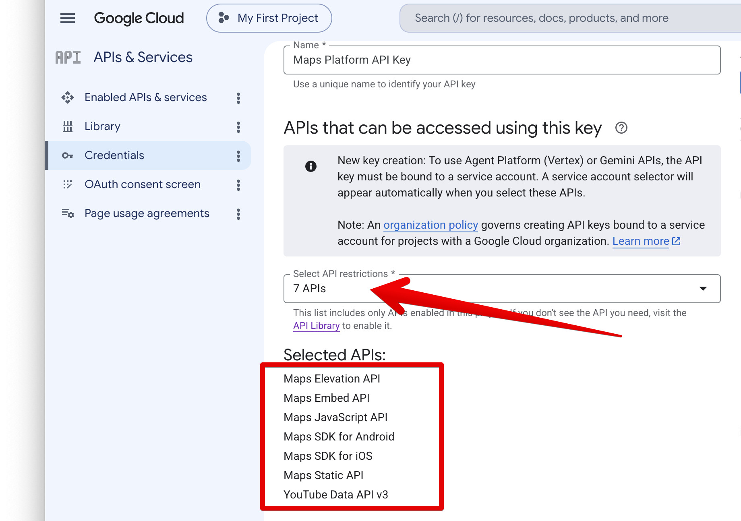Click the Library icon
Viewport: 741px width, 521px height.
[68, 126]
